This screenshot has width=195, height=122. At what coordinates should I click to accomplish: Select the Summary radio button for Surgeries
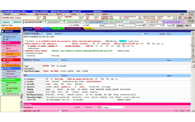[84, 107]
